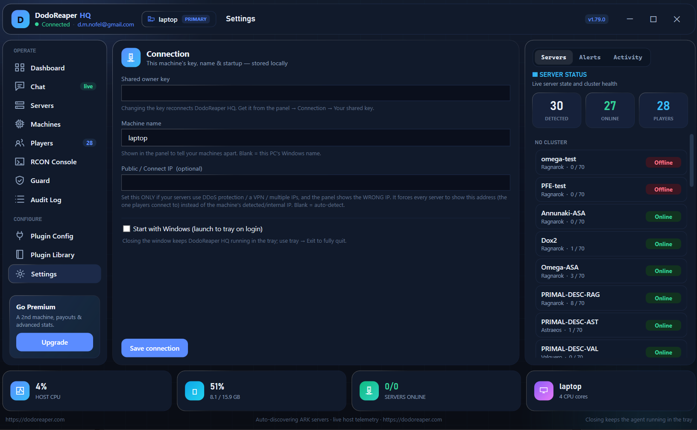Screen dimensions: 697x430
Task: Click the Plugin Config plug icon
Action: pyautogui.click(x=20, y=235)
